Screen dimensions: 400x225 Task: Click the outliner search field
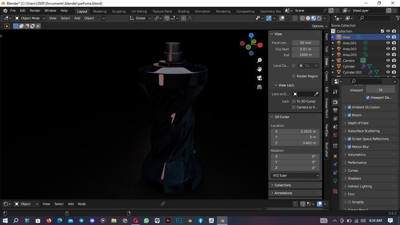coord(374,18)
